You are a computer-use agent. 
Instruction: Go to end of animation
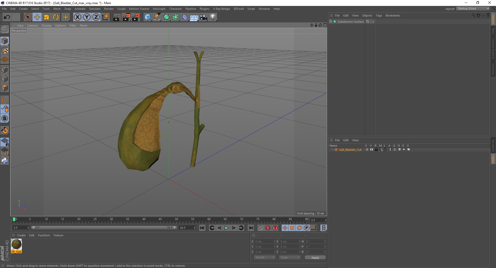point(251,228)
